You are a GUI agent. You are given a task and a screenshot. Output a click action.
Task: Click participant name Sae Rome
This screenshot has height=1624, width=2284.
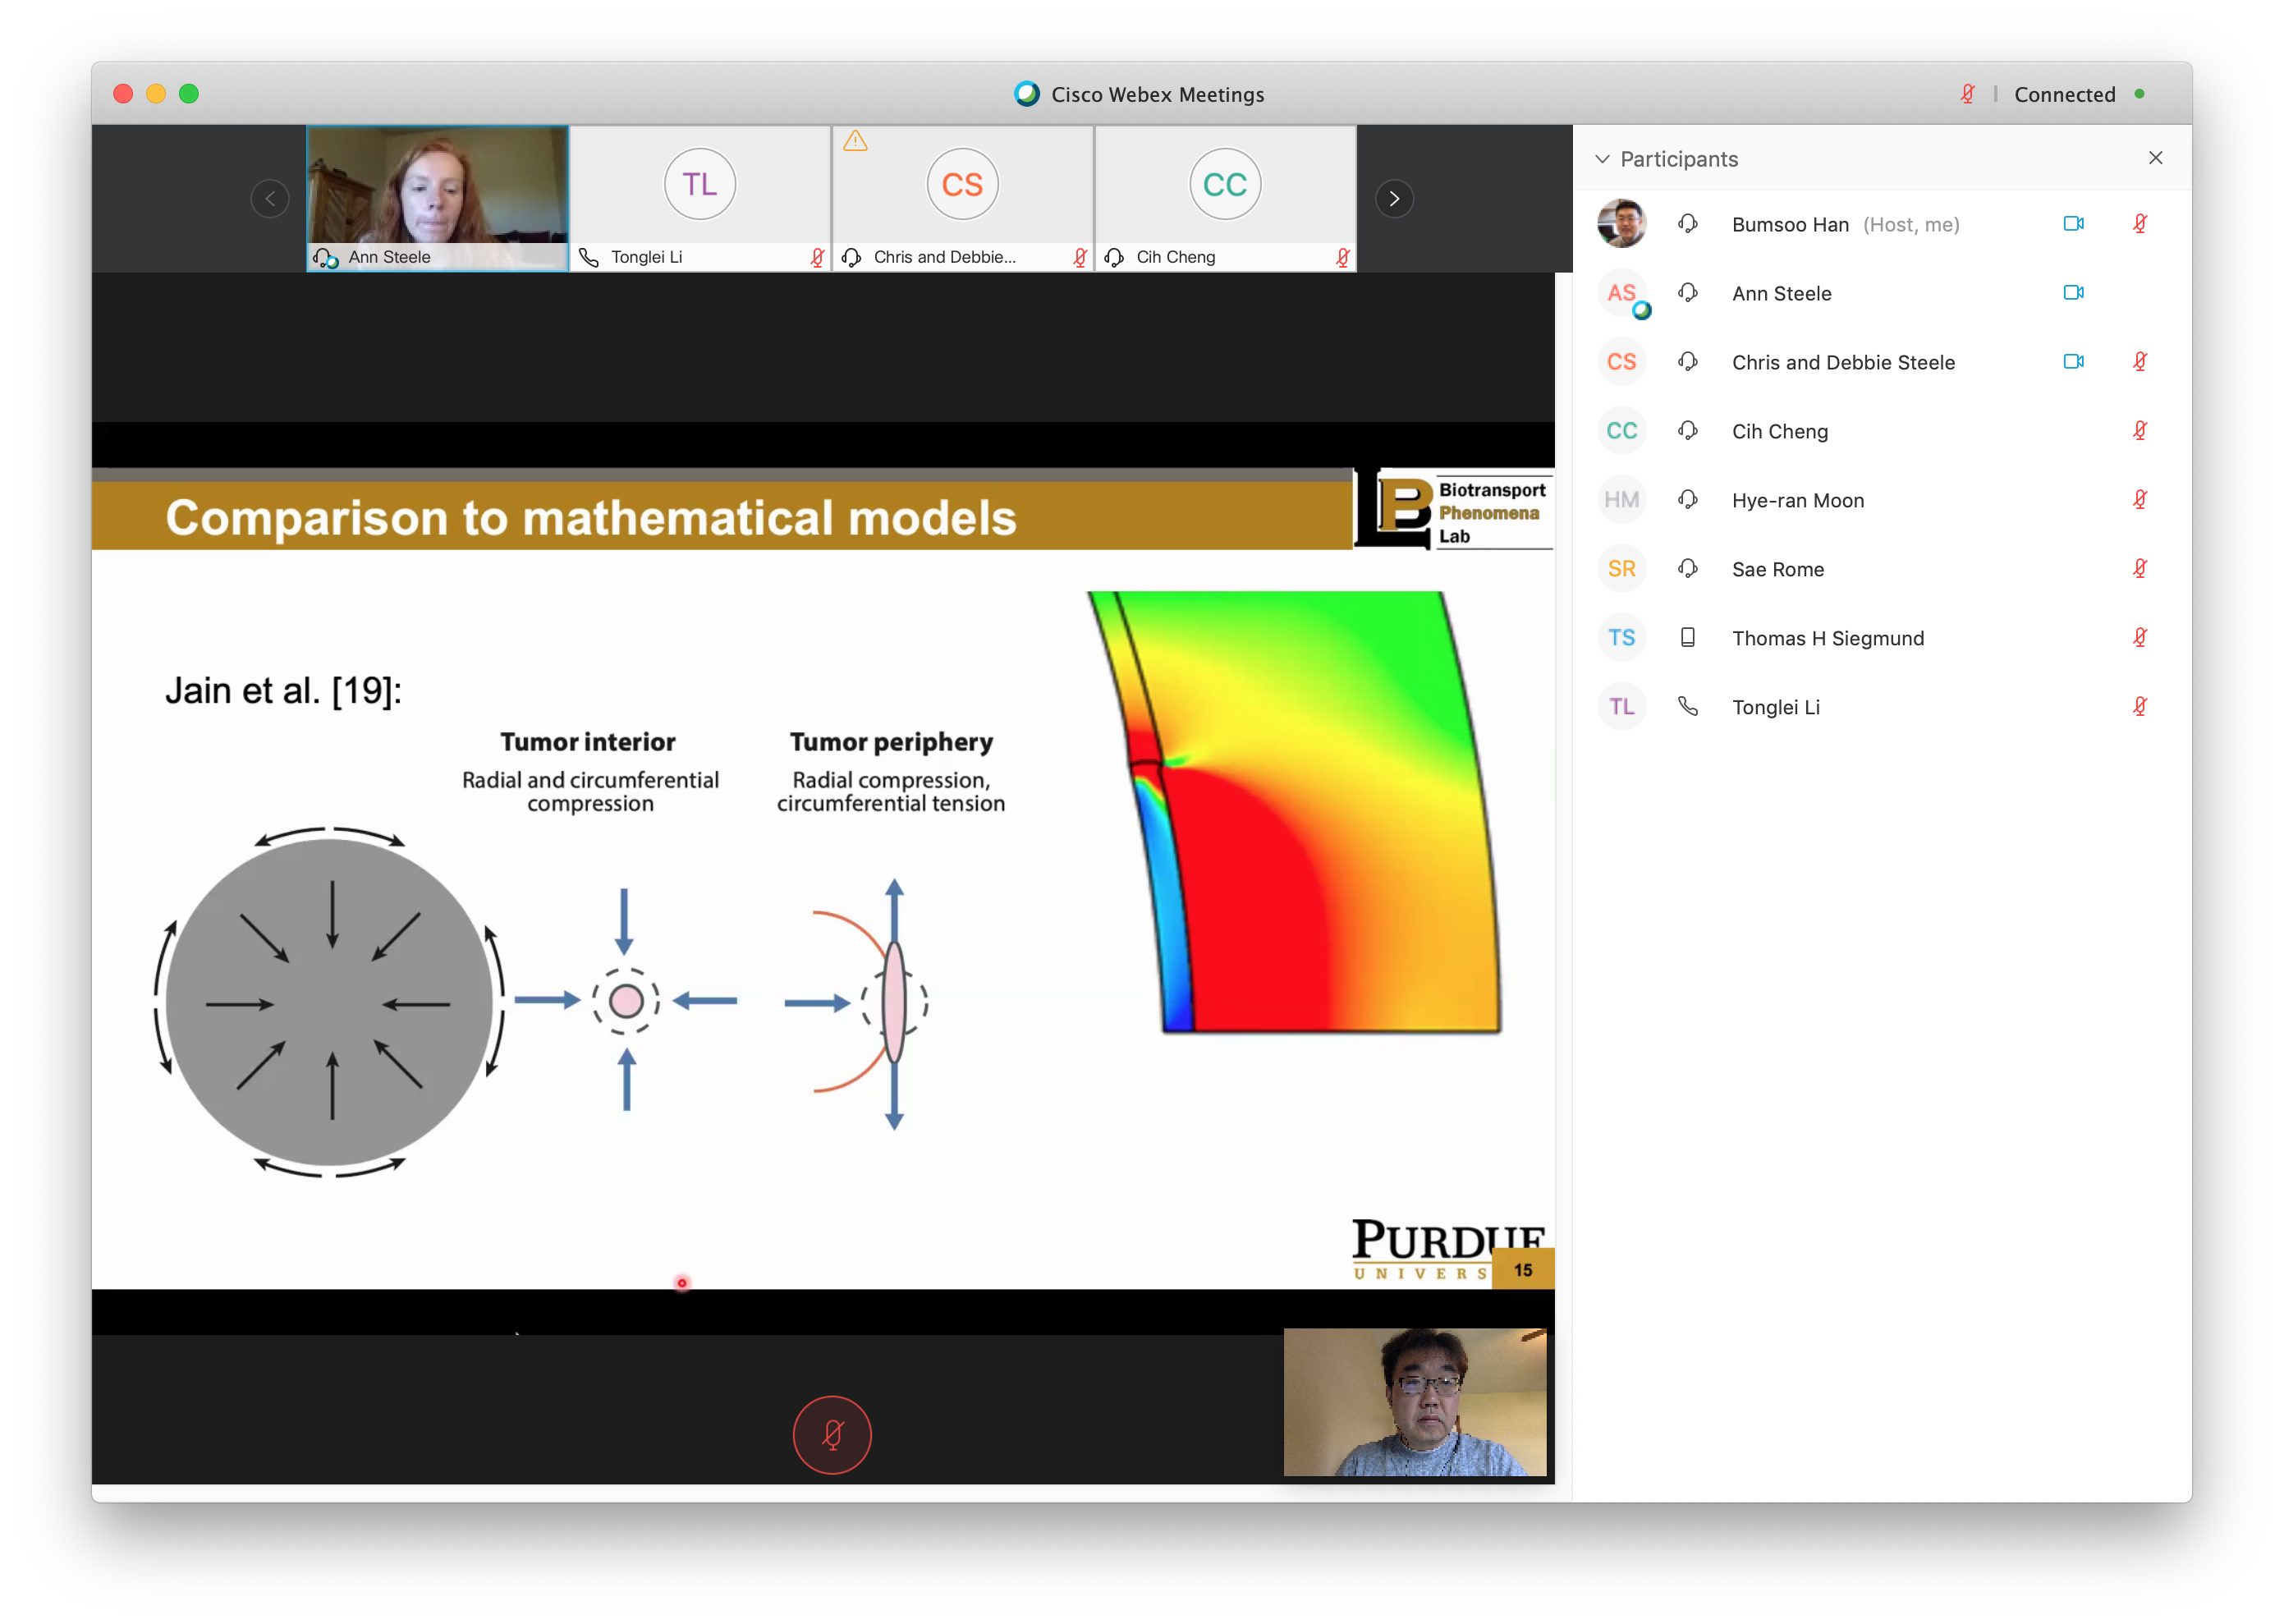pyautogui.click(x=1777, y=569)
